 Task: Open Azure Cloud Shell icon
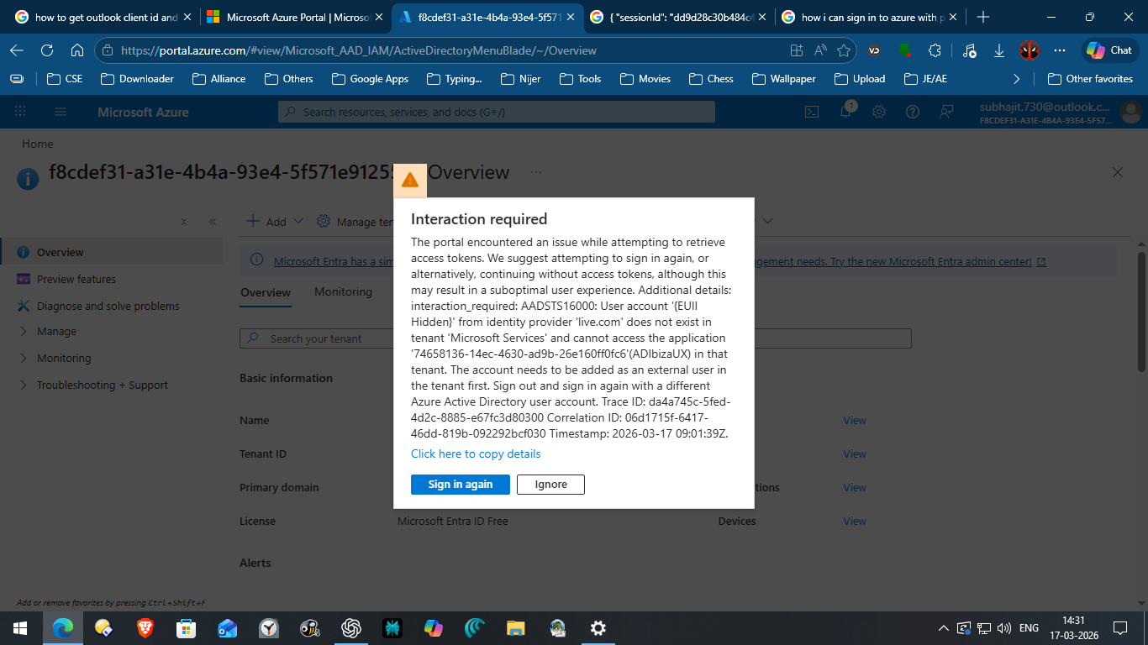(813, 112)
